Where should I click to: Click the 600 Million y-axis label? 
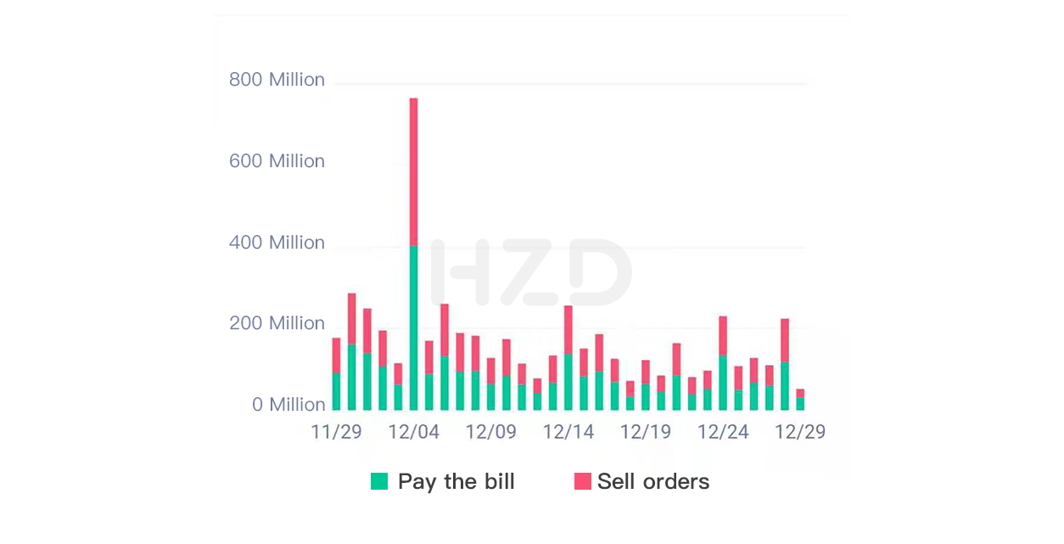(x=277, y=161)
